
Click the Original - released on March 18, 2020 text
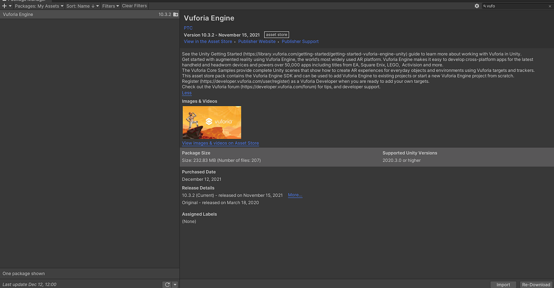click(220, 202)
